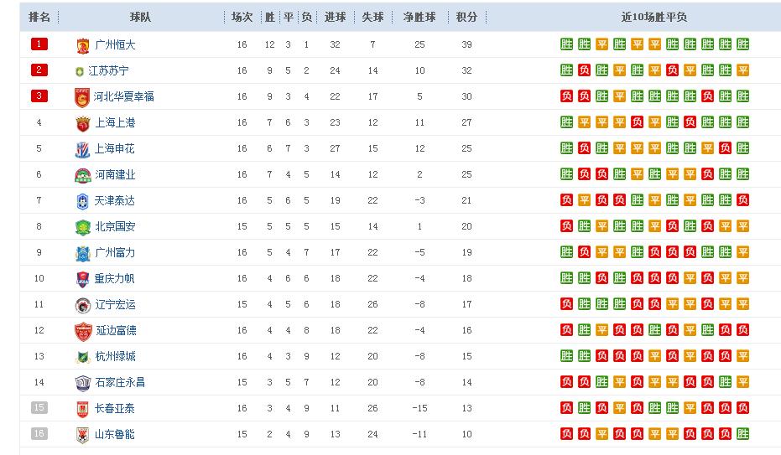The height and width of the screenshot is (455, 781).
Task: Click the 排名 column header
Action: (39, 17)
